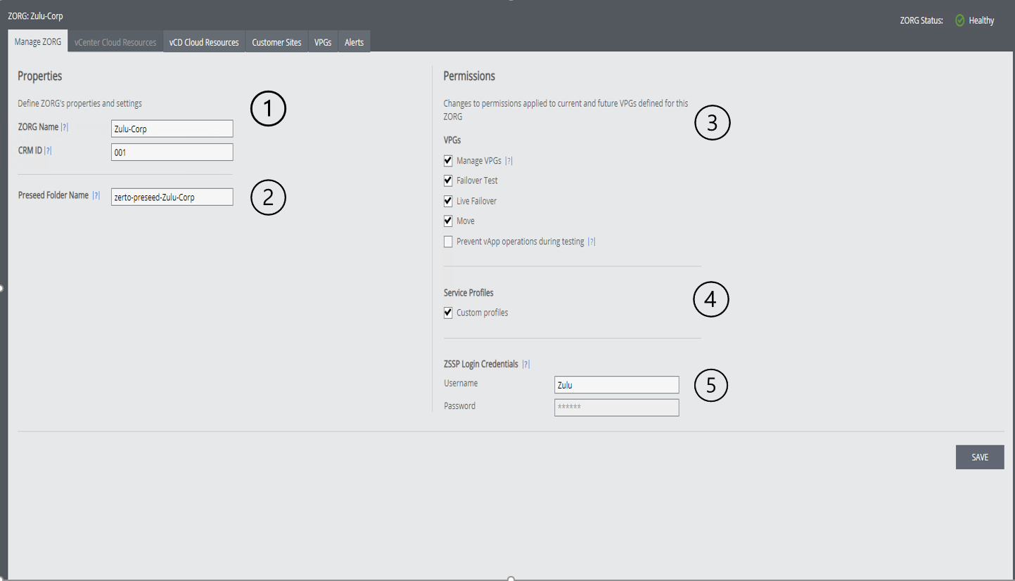This screenshot has width=1015, height=581.
Task: Disable the Live Failover permission
Action: (448, 201)
